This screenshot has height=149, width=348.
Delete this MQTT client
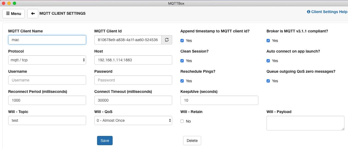coord(192,141)
